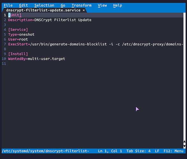Click the vertical scrollbar track

184,76
